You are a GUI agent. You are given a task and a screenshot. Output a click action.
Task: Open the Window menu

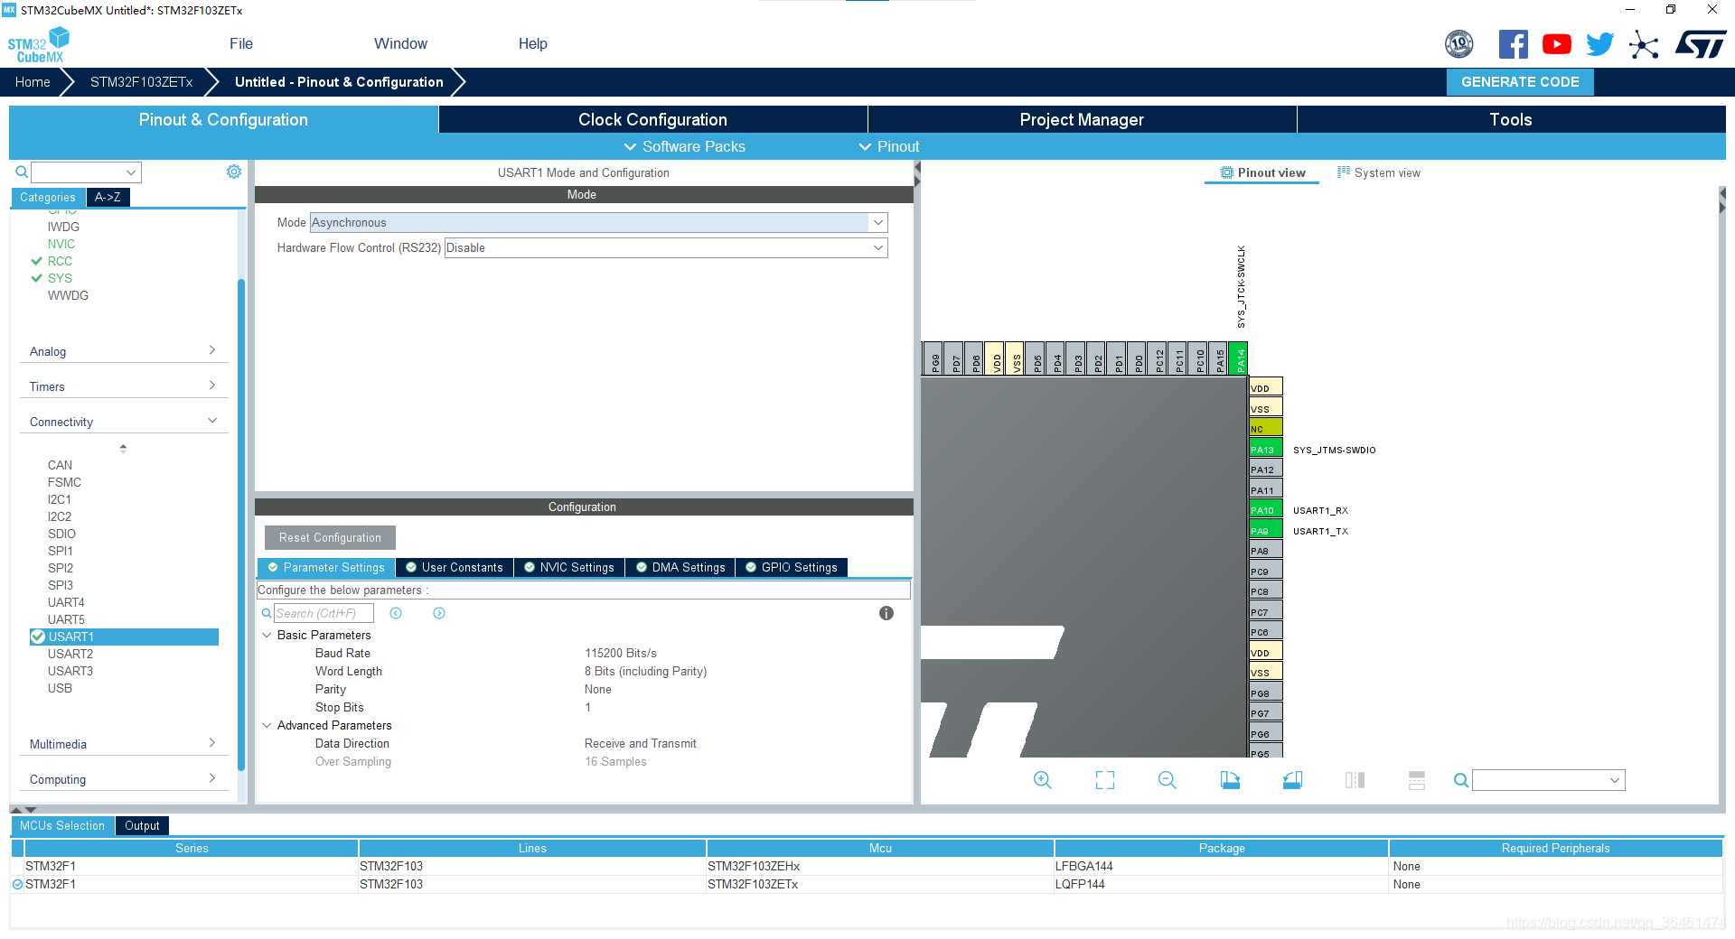point(400,43)
